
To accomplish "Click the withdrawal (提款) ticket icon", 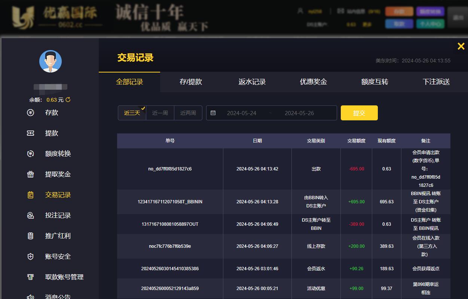I will click(31, 133).
